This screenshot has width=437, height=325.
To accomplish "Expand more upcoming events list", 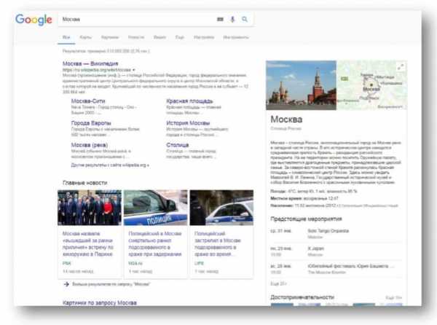I will pos(278,282).
